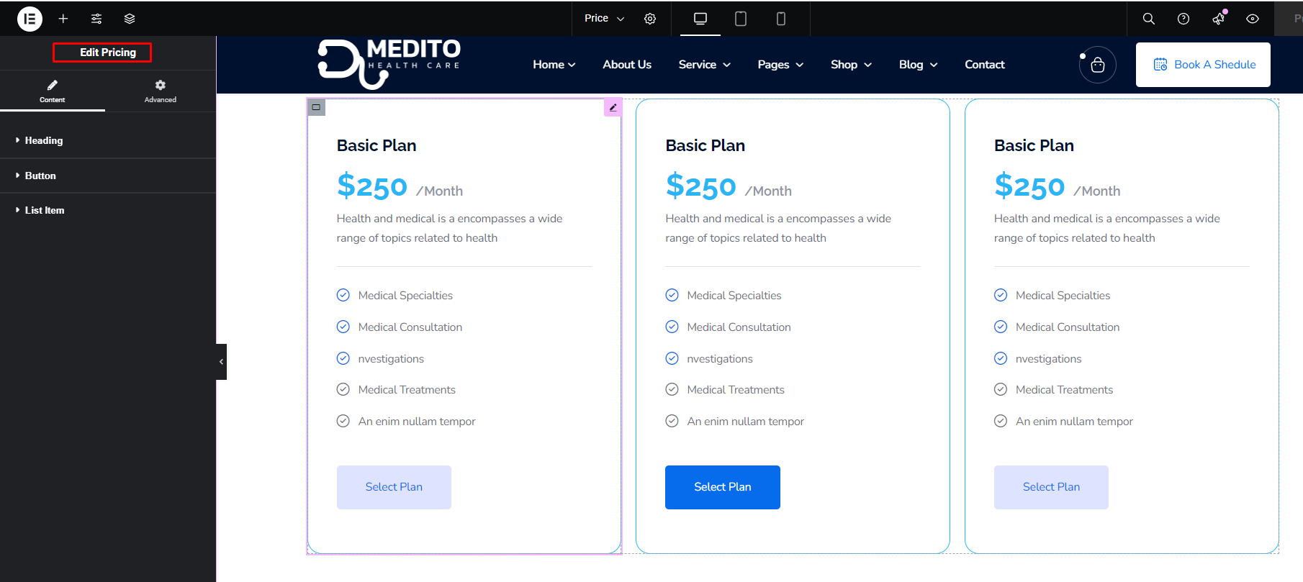Screen dimensions: 1303x582
Task: Switch to desktop responsive view
Action: pos(700,19)
